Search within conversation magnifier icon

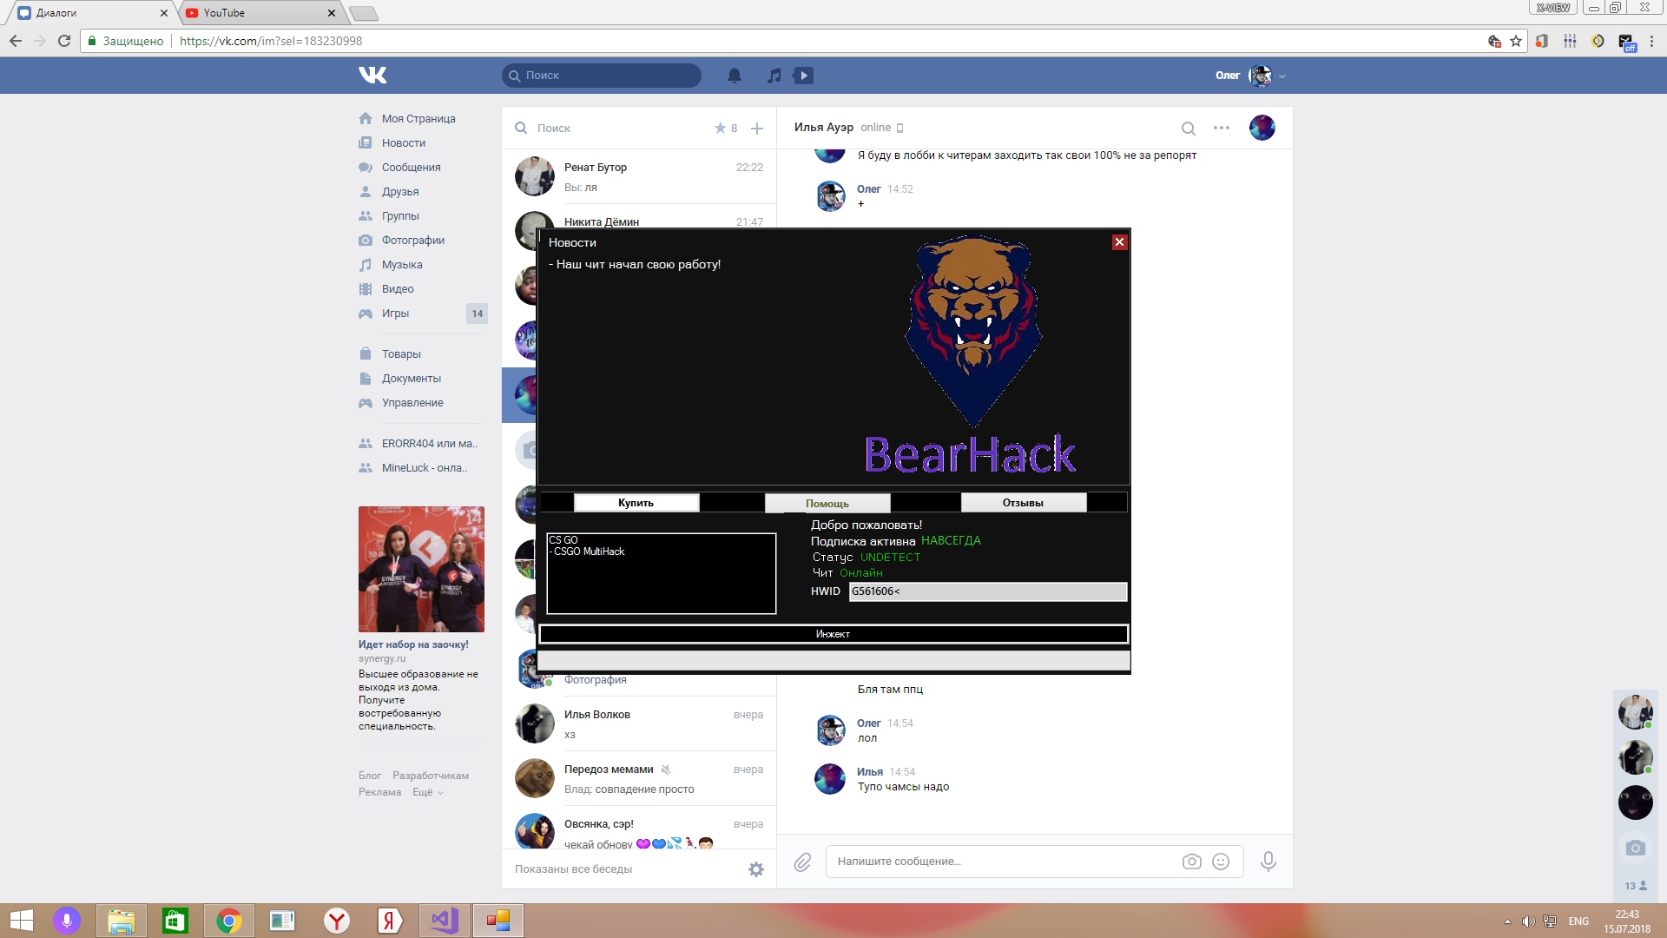pyautogui.click(x=1189, y=129)
